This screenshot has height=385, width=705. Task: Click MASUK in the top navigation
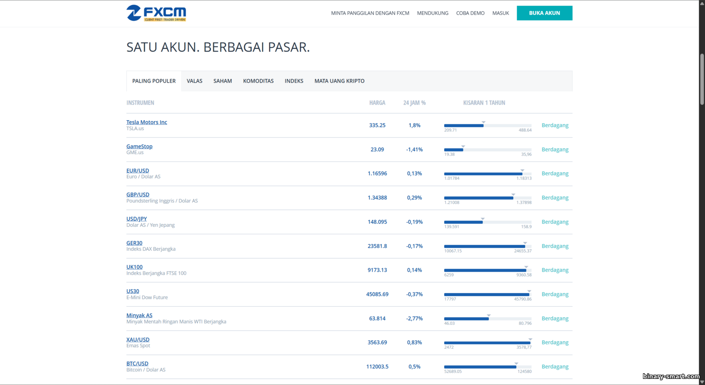click(x=501, y=13)
